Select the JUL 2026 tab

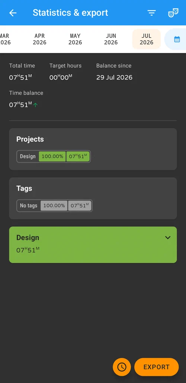click(147, 39)
